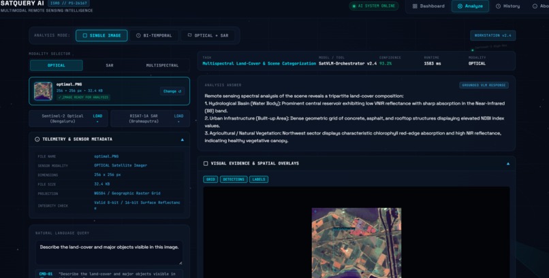Select the Analyze navigation tab
Image resolution: width=549 pixels, height=278 pixels.
coord(470,6)
